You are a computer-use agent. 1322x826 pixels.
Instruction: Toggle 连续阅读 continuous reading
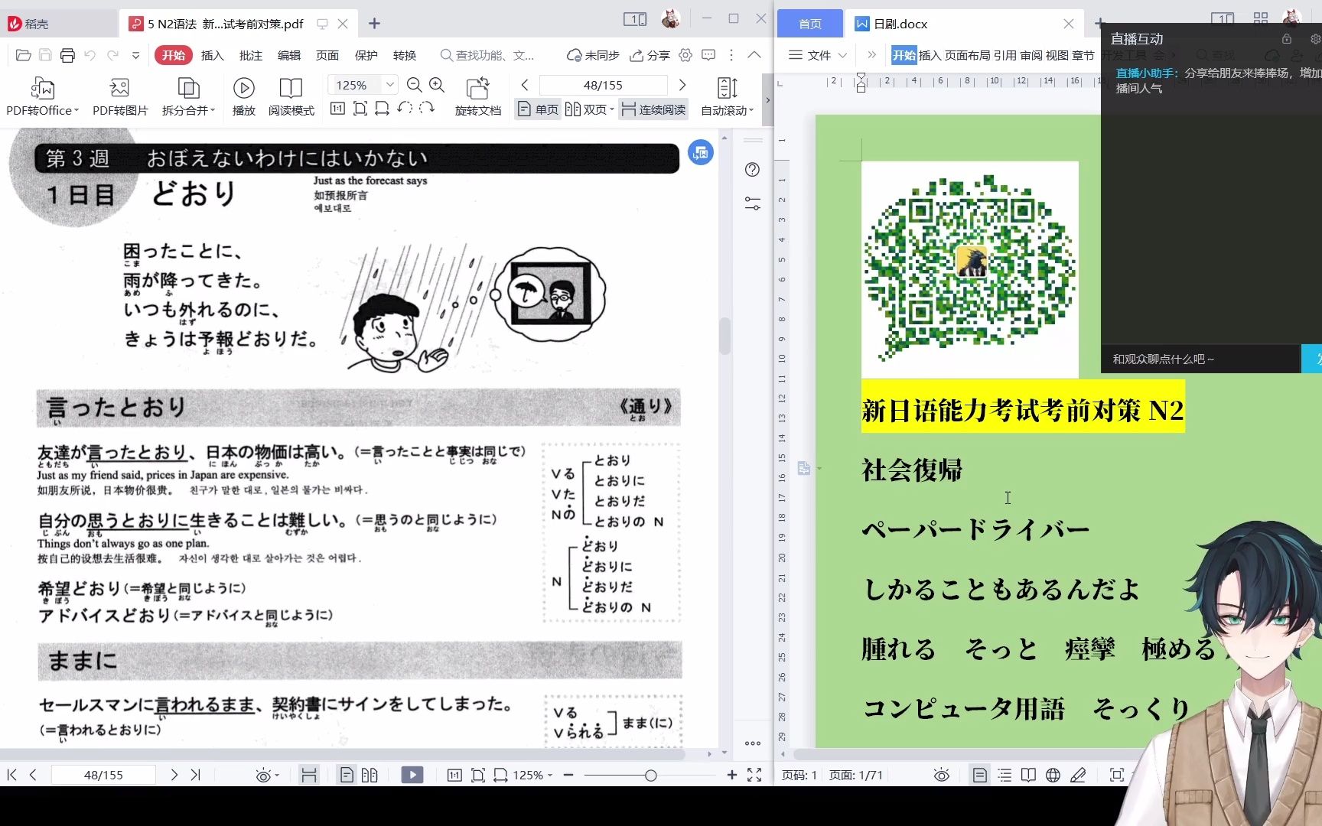tap(653, 109)
